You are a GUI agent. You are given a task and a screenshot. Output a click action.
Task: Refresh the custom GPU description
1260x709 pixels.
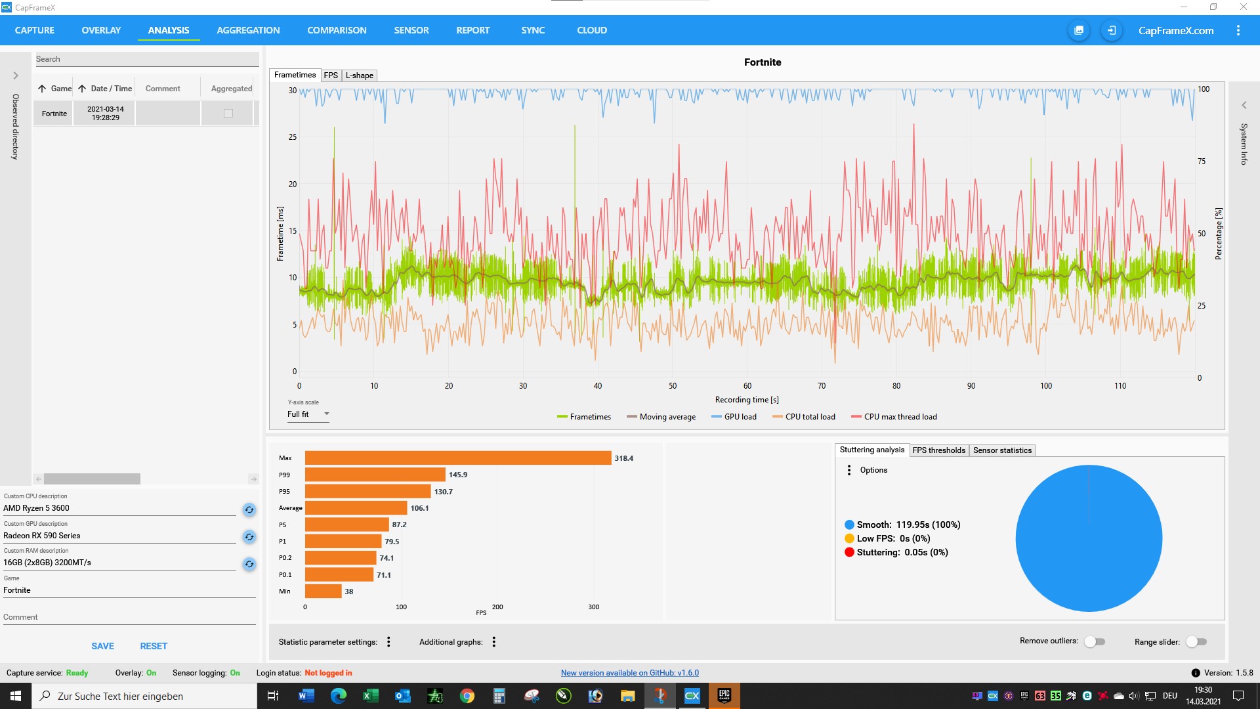(x=249, y=537)
